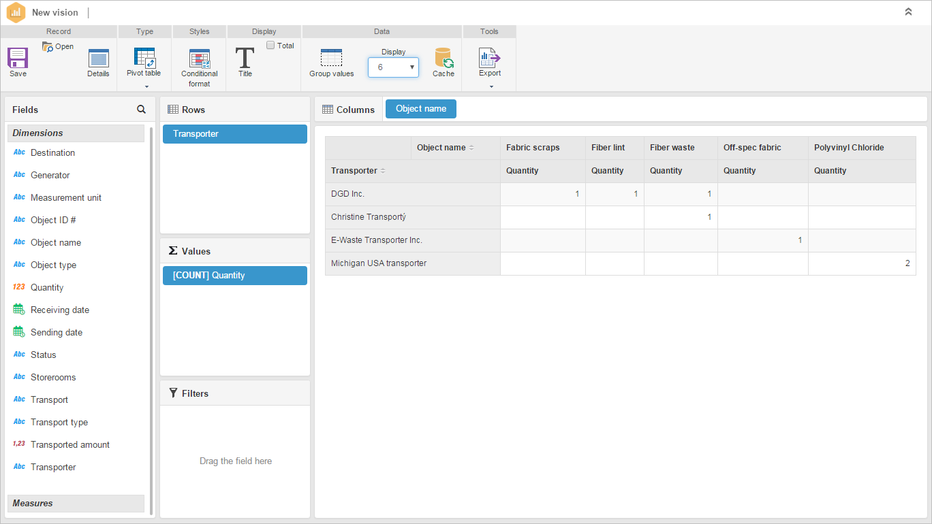Open Conditional format styles
Screen dimensions: 932x524
[x=200, y=59]
